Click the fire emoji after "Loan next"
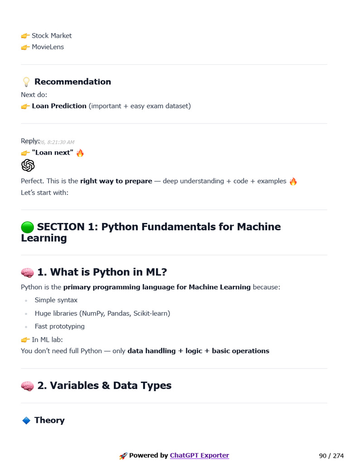The height and width of the screenshot is (464, 348). click(x=80, y=153)
